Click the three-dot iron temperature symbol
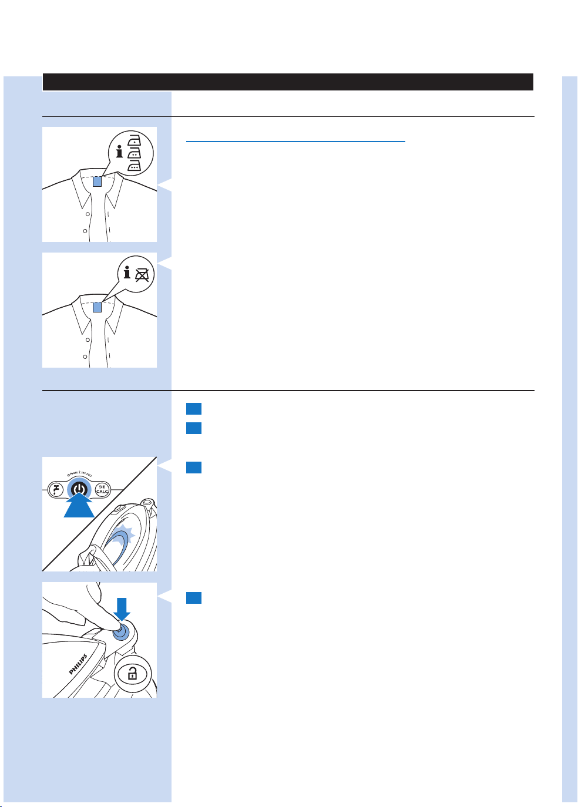 (135, 164)
